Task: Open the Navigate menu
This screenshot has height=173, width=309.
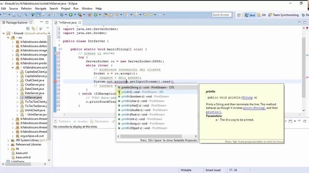Action: click(x=41, y=9)
